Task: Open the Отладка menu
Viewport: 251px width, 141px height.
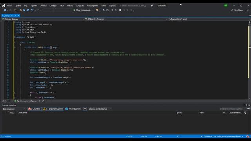Action: pyautogui.click(x=53, y=5)
